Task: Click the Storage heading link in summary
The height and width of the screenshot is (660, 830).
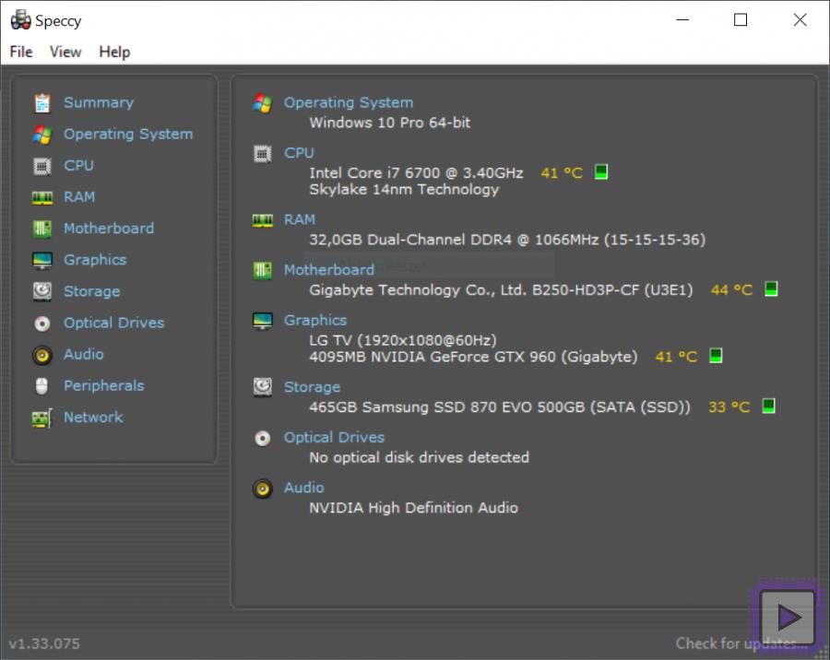Action: click(313, 387)
